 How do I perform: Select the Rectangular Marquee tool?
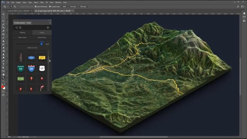point(3,17)
